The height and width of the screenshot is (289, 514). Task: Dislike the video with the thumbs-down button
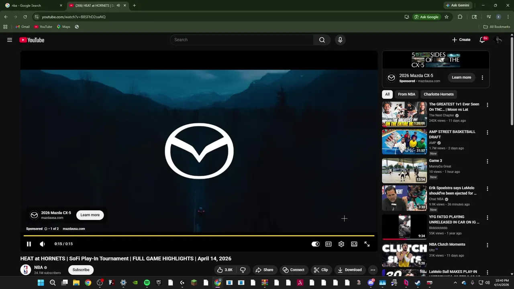243,270
